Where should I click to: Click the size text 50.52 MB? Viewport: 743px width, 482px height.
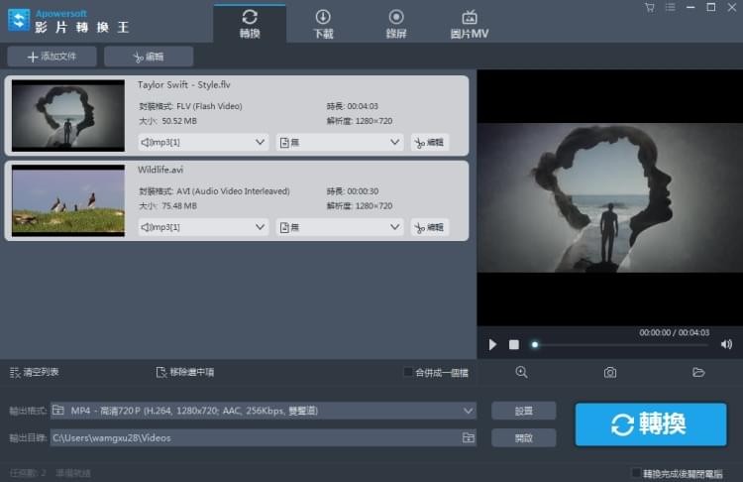[x=179, y=121]
